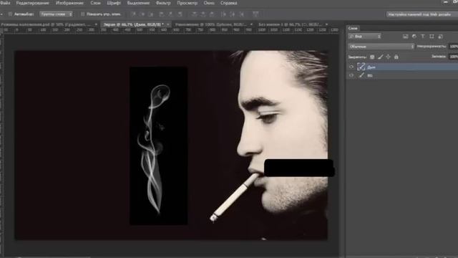Hide the BG layer with eye icon
The width and height of the screenshot is (458, 258).
(351, 75)
